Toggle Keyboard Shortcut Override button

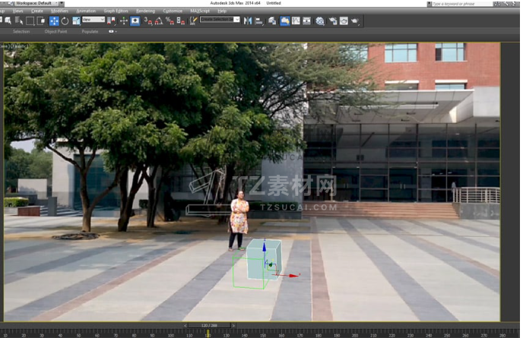click(x=135, y=21)
